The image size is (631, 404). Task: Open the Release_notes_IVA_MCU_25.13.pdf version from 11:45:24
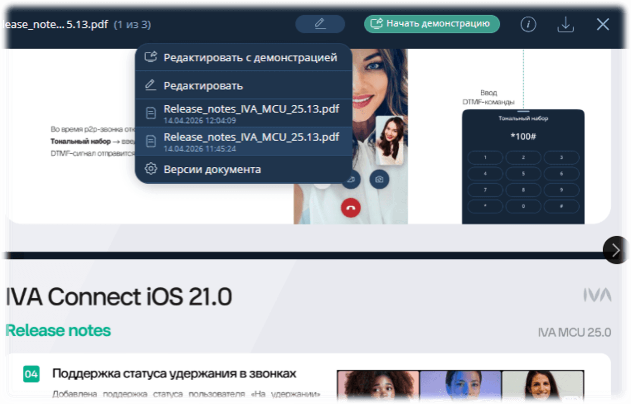pyautogui.click(x=243, y=141)
